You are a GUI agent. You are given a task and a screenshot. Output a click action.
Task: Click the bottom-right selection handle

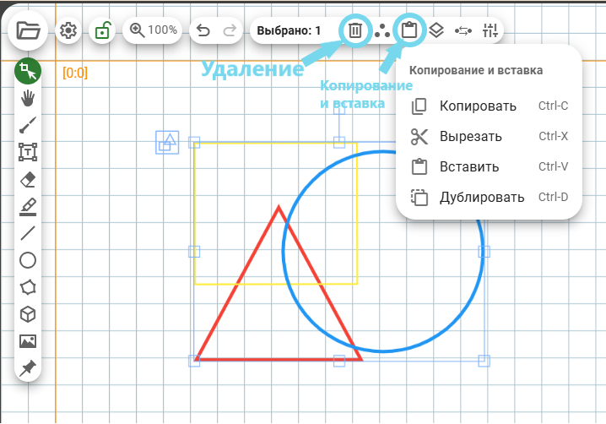[x=484, y=361]
